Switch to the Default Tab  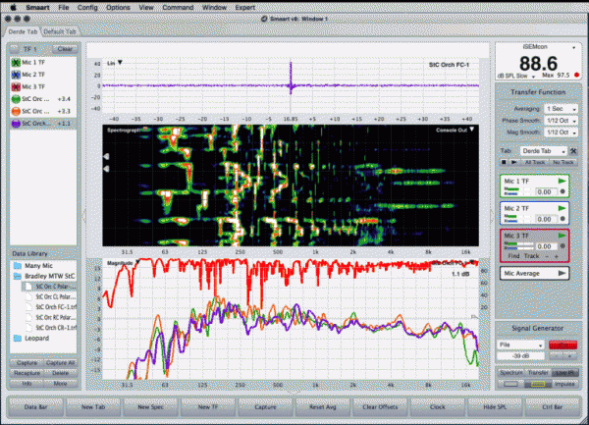click(x=61, y=32)
